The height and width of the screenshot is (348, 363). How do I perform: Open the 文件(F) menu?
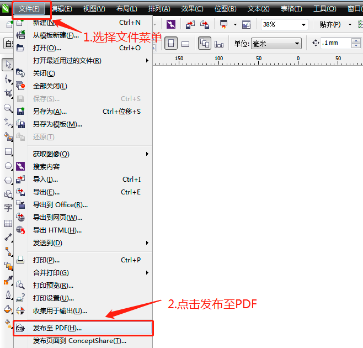[x=29, y=9]
